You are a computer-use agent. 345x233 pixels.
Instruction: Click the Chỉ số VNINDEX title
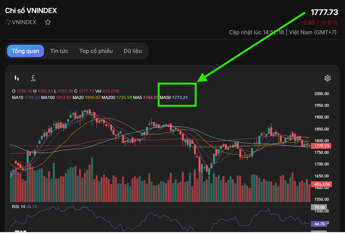tap(31, 10)
